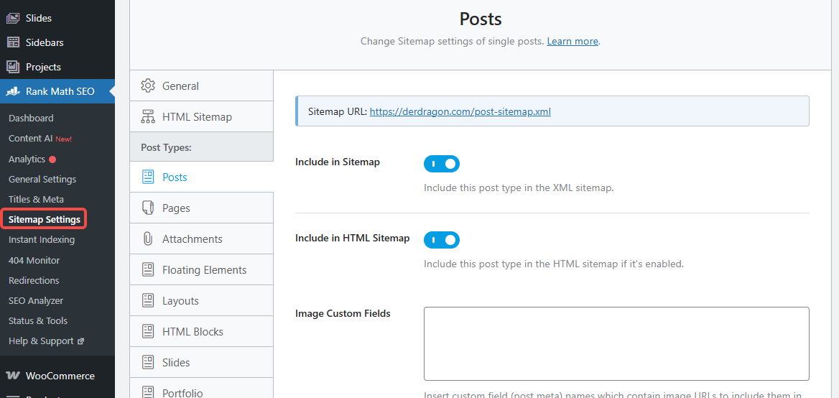Open the Floating Elements post type tab
This screenshot has width=839, height=398.
point(204,270)
